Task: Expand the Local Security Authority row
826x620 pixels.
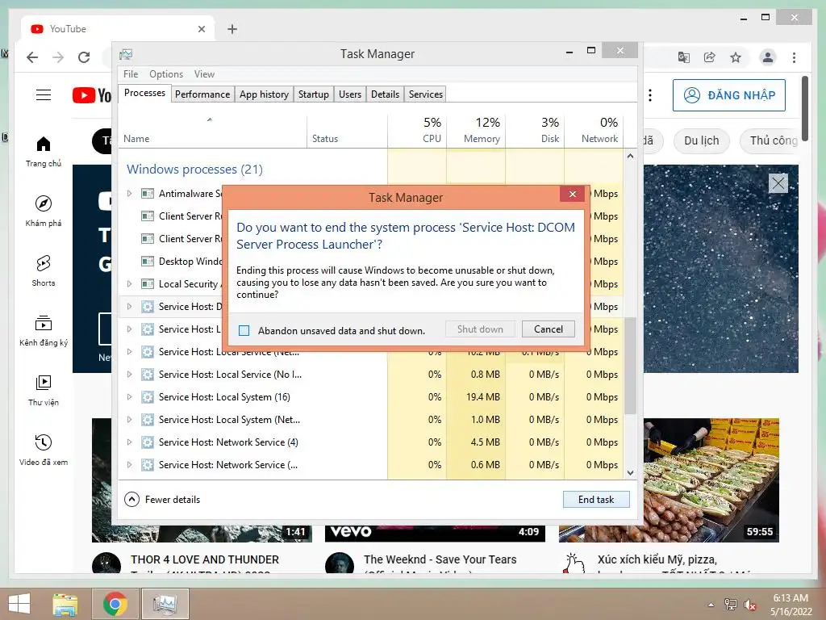Action: [x=129, y=284]
